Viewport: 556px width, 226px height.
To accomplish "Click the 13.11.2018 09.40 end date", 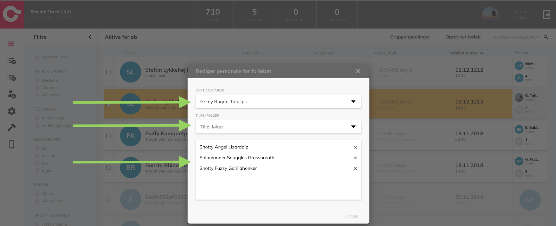I will (469, 136).
